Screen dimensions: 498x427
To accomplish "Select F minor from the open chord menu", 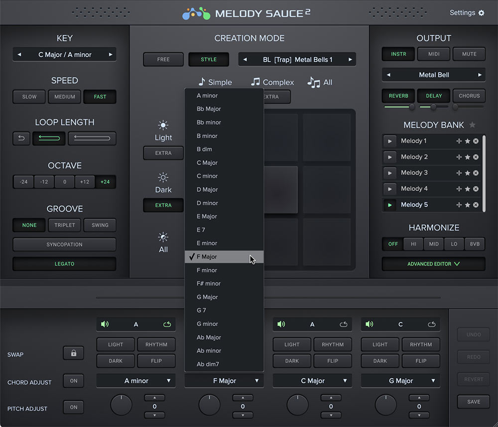I will click(224, 270).
